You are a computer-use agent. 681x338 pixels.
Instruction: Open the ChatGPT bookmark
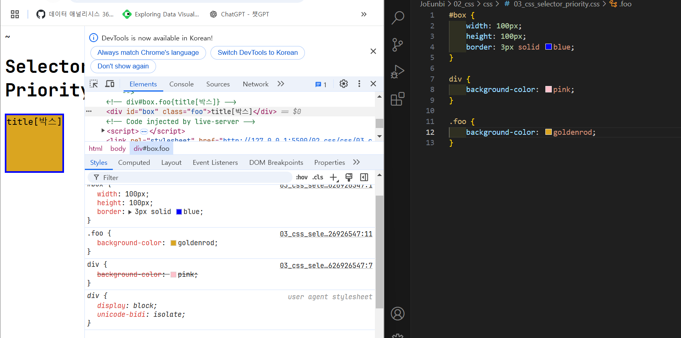[239, 14]
